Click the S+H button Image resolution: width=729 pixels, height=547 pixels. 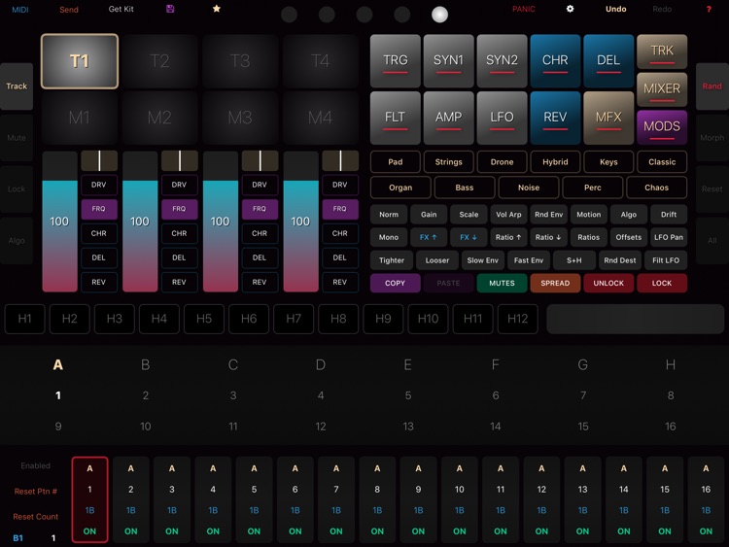pos(574,260)
